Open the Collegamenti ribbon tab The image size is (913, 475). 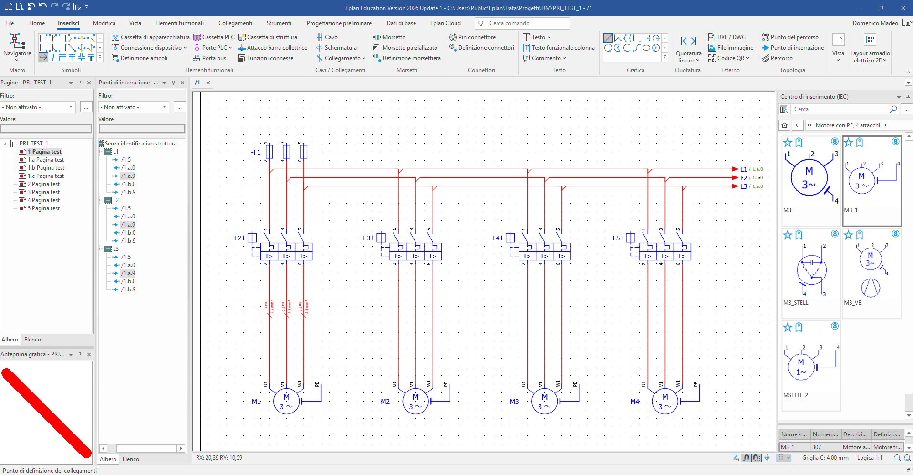235,23
